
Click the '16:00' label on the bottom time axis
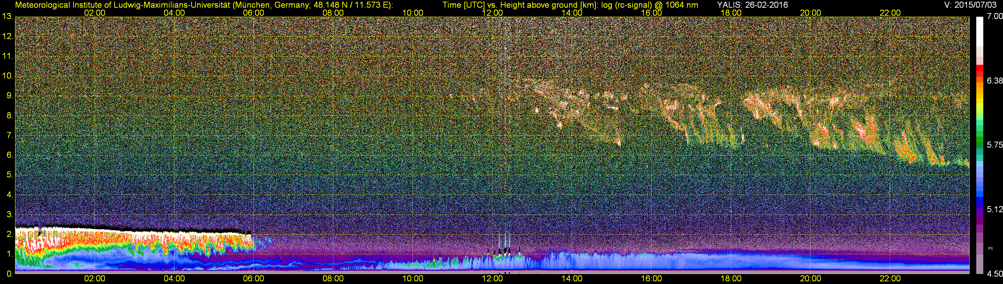(x=651, y=279)
